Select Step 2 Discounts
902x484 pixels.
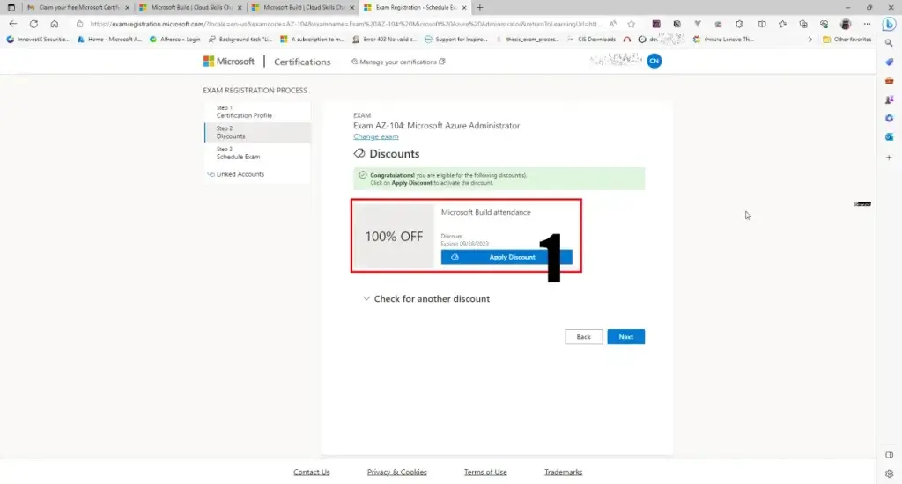[258, 132]
